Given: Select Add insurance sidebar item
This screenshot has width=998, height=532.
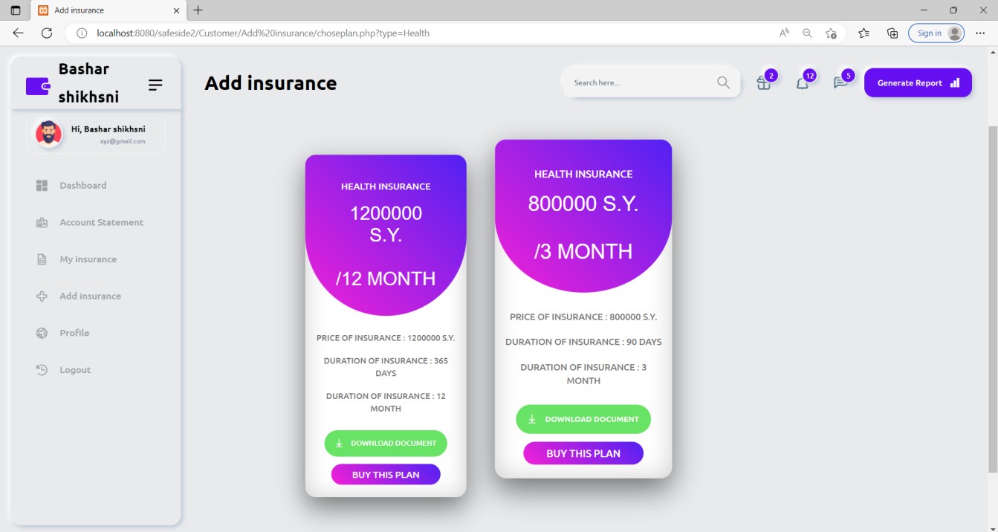Looking at the screenshot, I should click(x=90, y=296).
